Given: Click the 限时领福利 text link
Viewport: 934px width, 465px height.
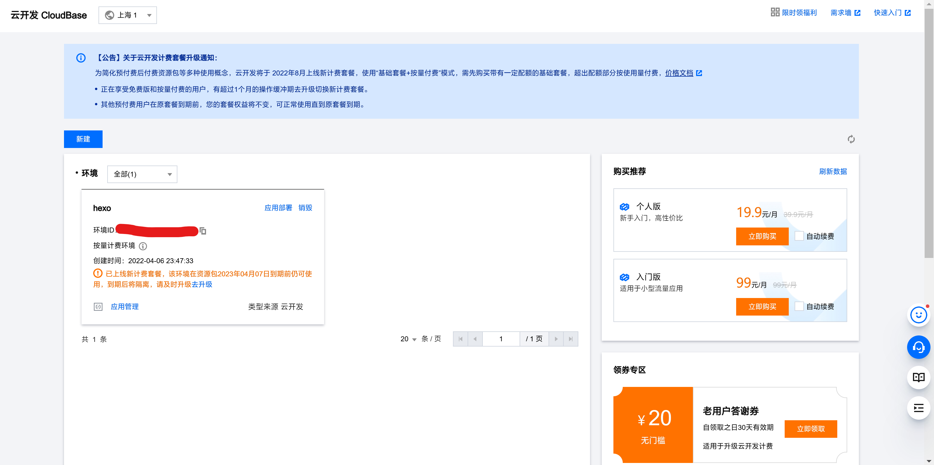Looking at the screenshot, I should tap(799, 13).
